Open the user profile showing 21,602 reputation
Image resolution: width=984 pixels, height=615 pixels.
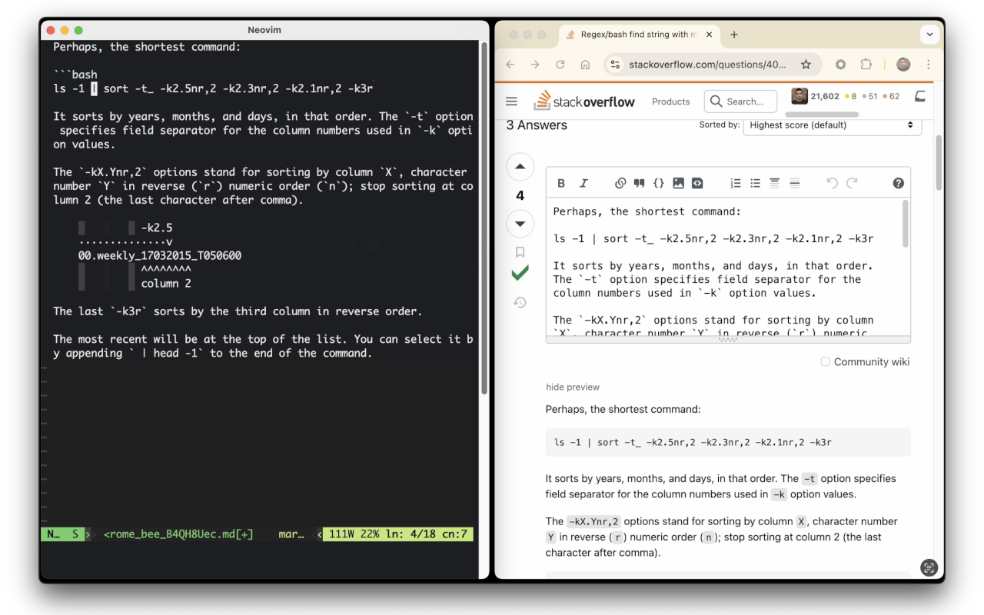tap(845, 96)
